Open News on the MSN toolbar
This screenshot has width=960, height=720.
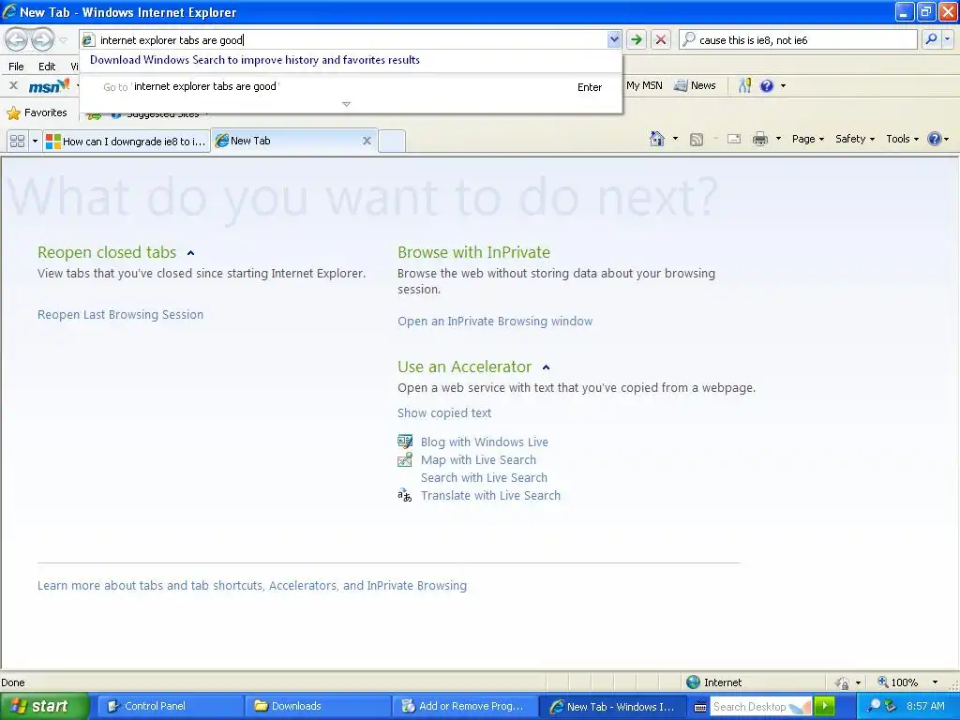[695, 85]
